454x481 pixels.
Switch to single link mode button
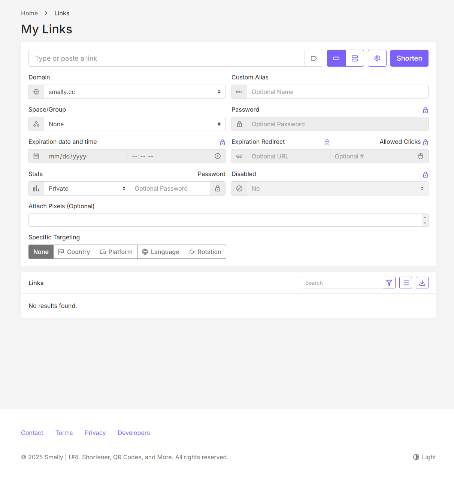(336, 58)
